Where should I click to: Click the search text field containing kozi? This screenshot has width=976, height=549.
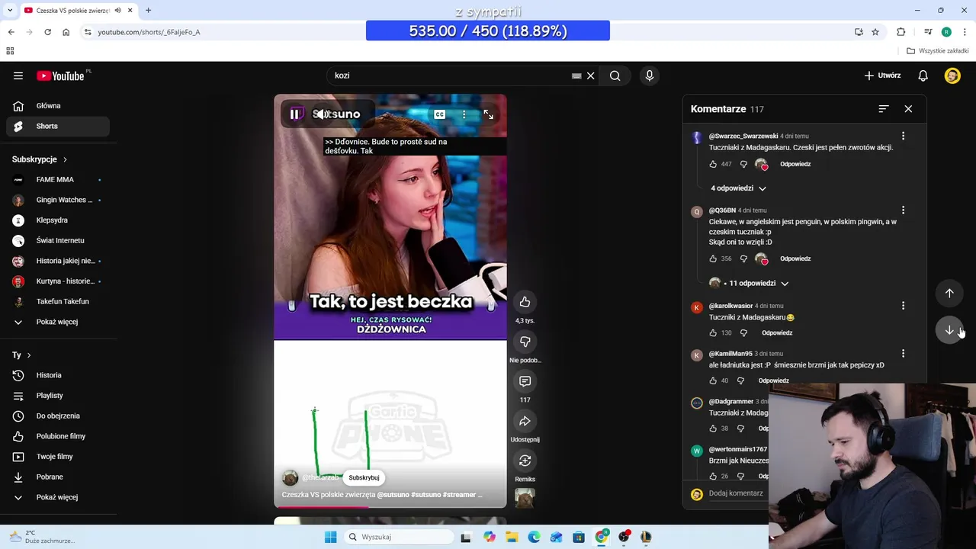[x=450, y=75]
